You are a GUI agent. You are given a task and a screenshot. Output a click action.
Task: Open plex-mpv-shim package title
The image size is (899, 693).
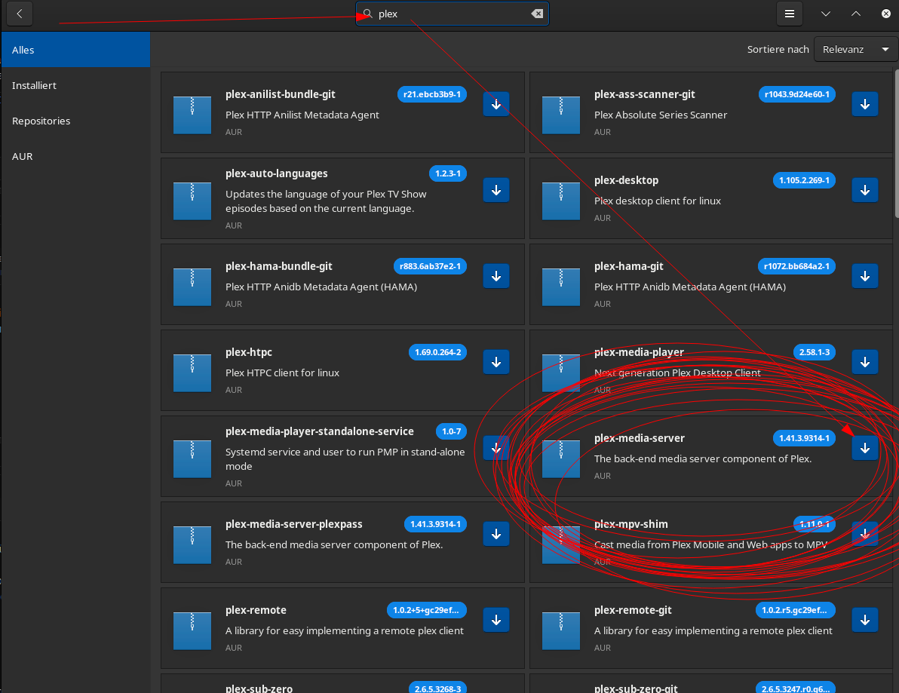[631, 524]
